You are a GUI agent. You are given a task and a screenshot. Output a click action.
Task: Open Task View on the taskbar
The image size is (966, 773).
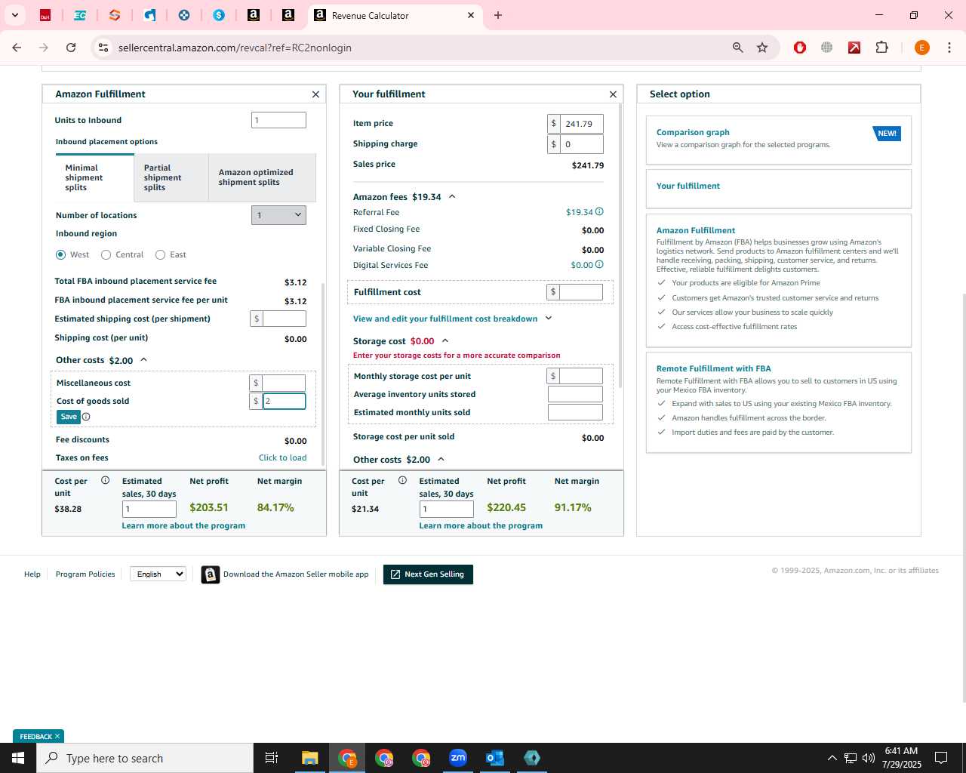272,758
